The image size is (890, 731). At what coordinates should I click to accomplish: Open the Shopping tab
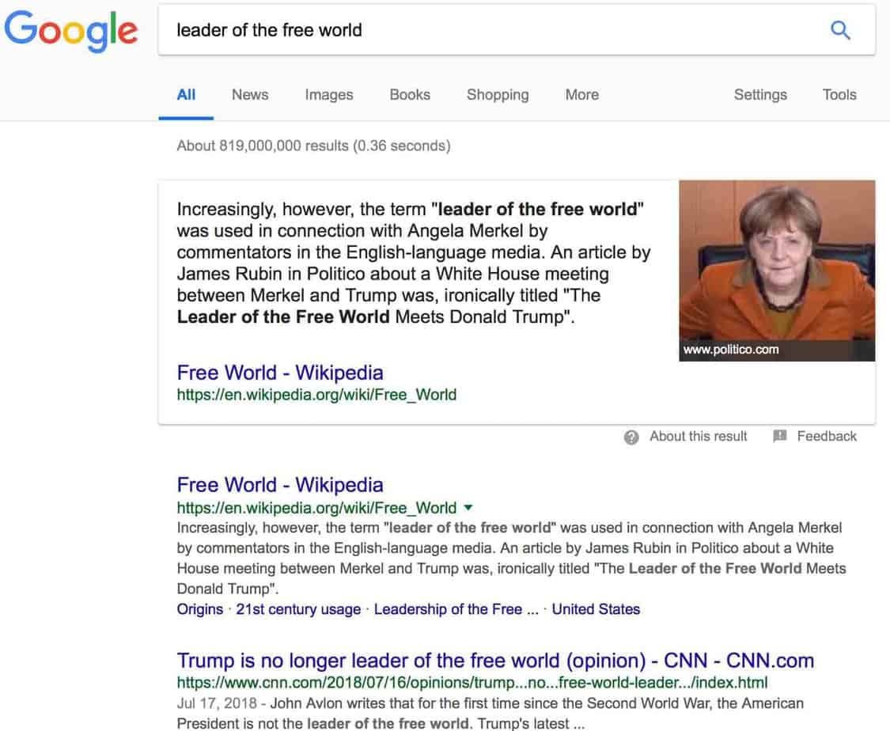tap(498, 95)
